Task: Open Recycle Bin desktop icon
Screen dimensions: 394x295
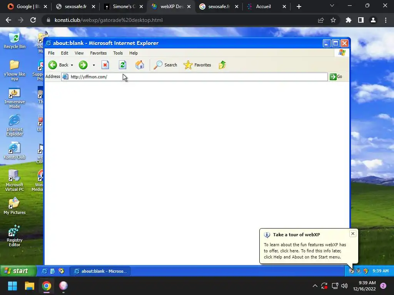Action: [15, 40]
